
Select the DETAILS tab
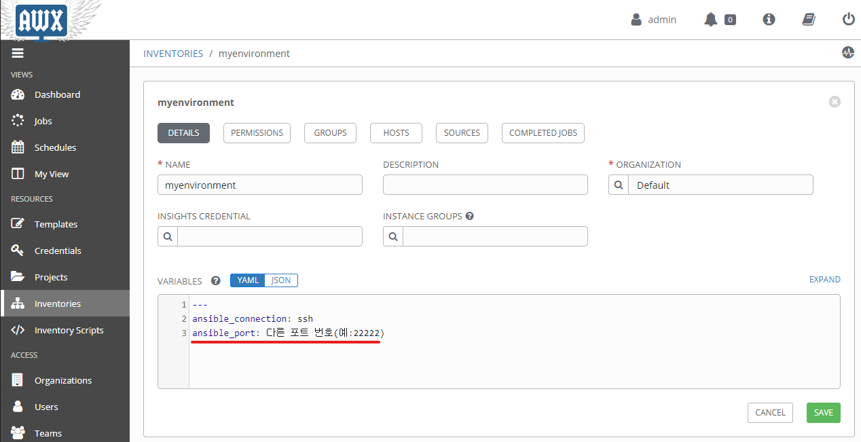pos(183,133)
